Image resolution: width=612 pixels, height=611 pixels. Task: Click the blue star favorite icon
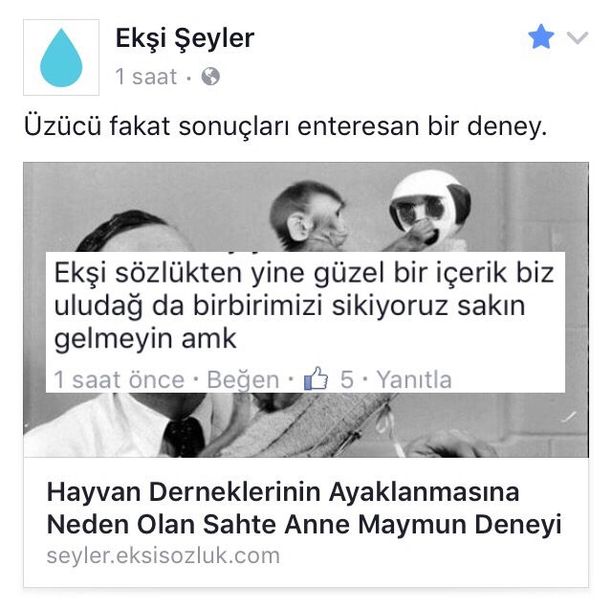(541, 36)
